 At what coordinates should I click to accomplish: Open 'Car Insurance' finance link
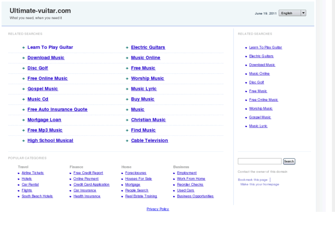[x=85, y=190]
